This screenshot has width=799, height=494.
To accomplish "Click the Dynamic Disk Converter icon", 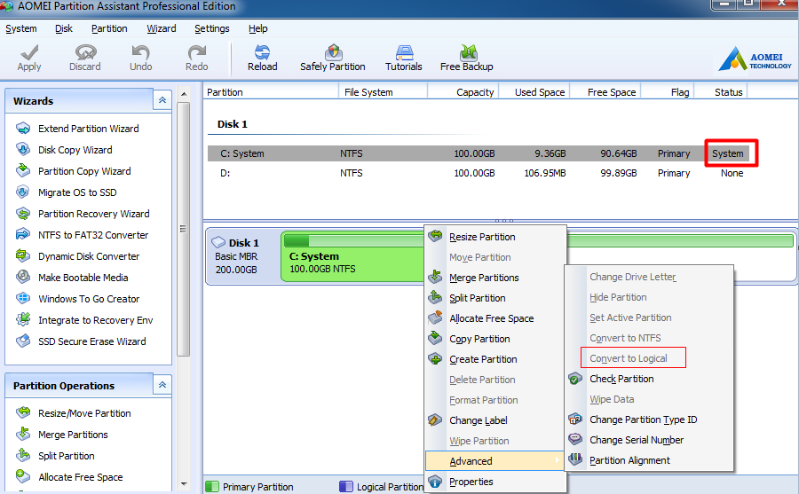I will click(x=23, y=255).
